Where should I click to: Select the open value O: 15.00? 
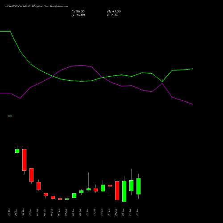coord(78,15)
